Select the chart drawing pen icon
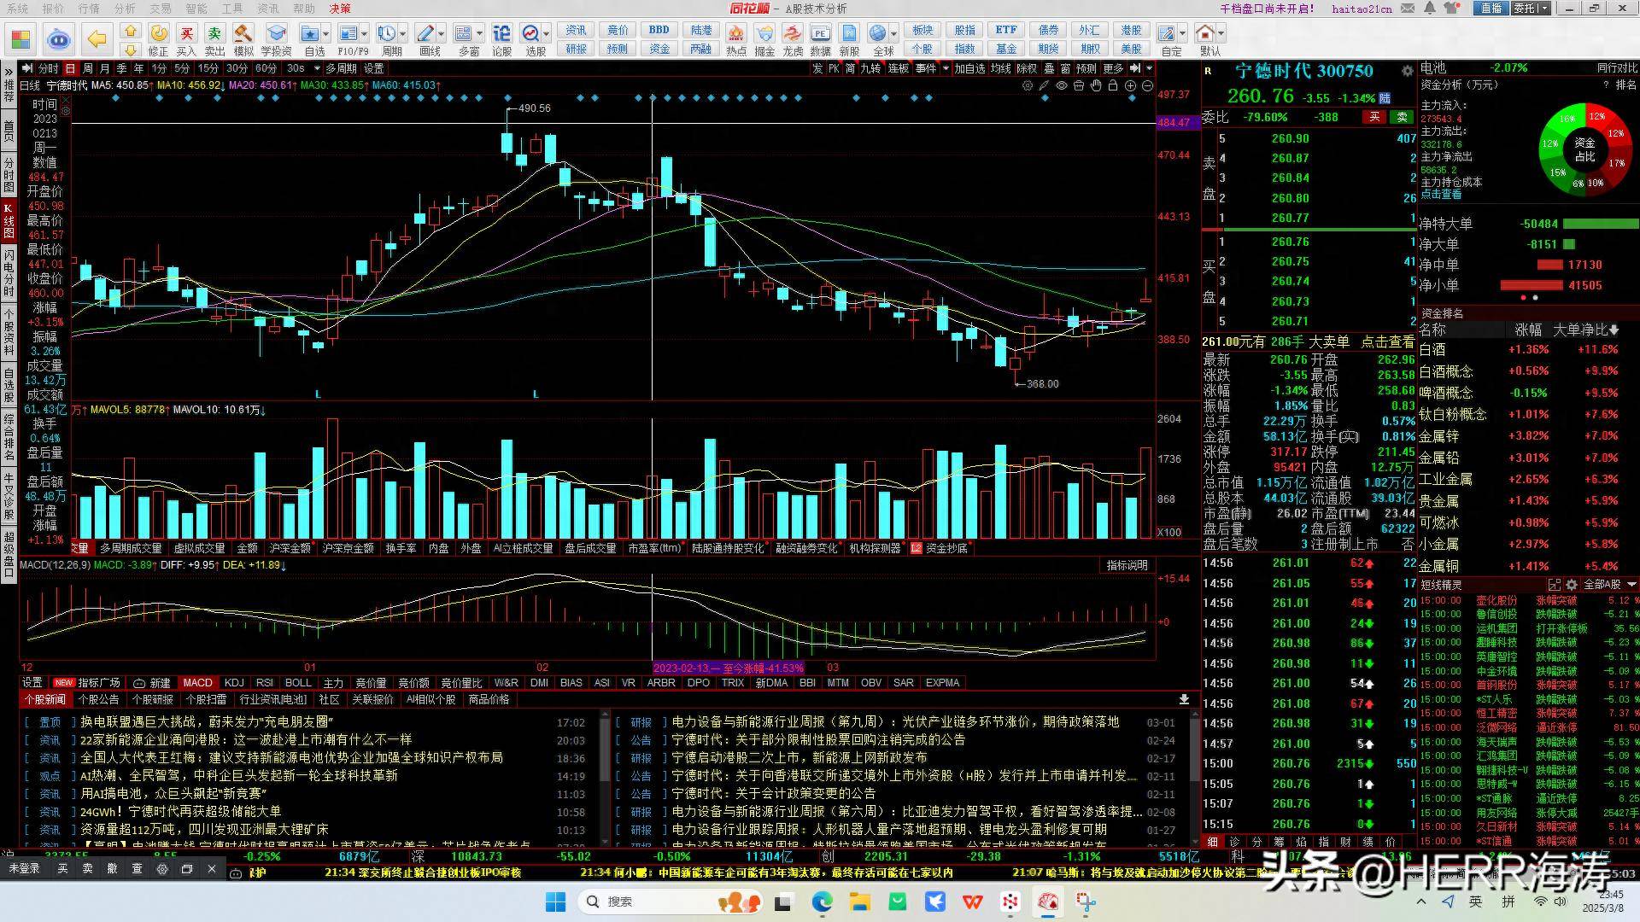1640x922 pixels. click(x=1044, y=85)
